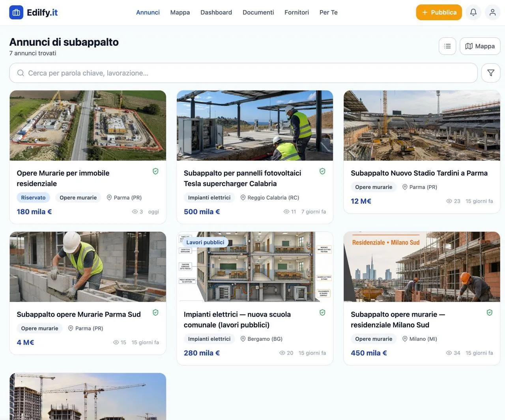
Task: Switch to list view icon
Action: [x=447, y=46]
